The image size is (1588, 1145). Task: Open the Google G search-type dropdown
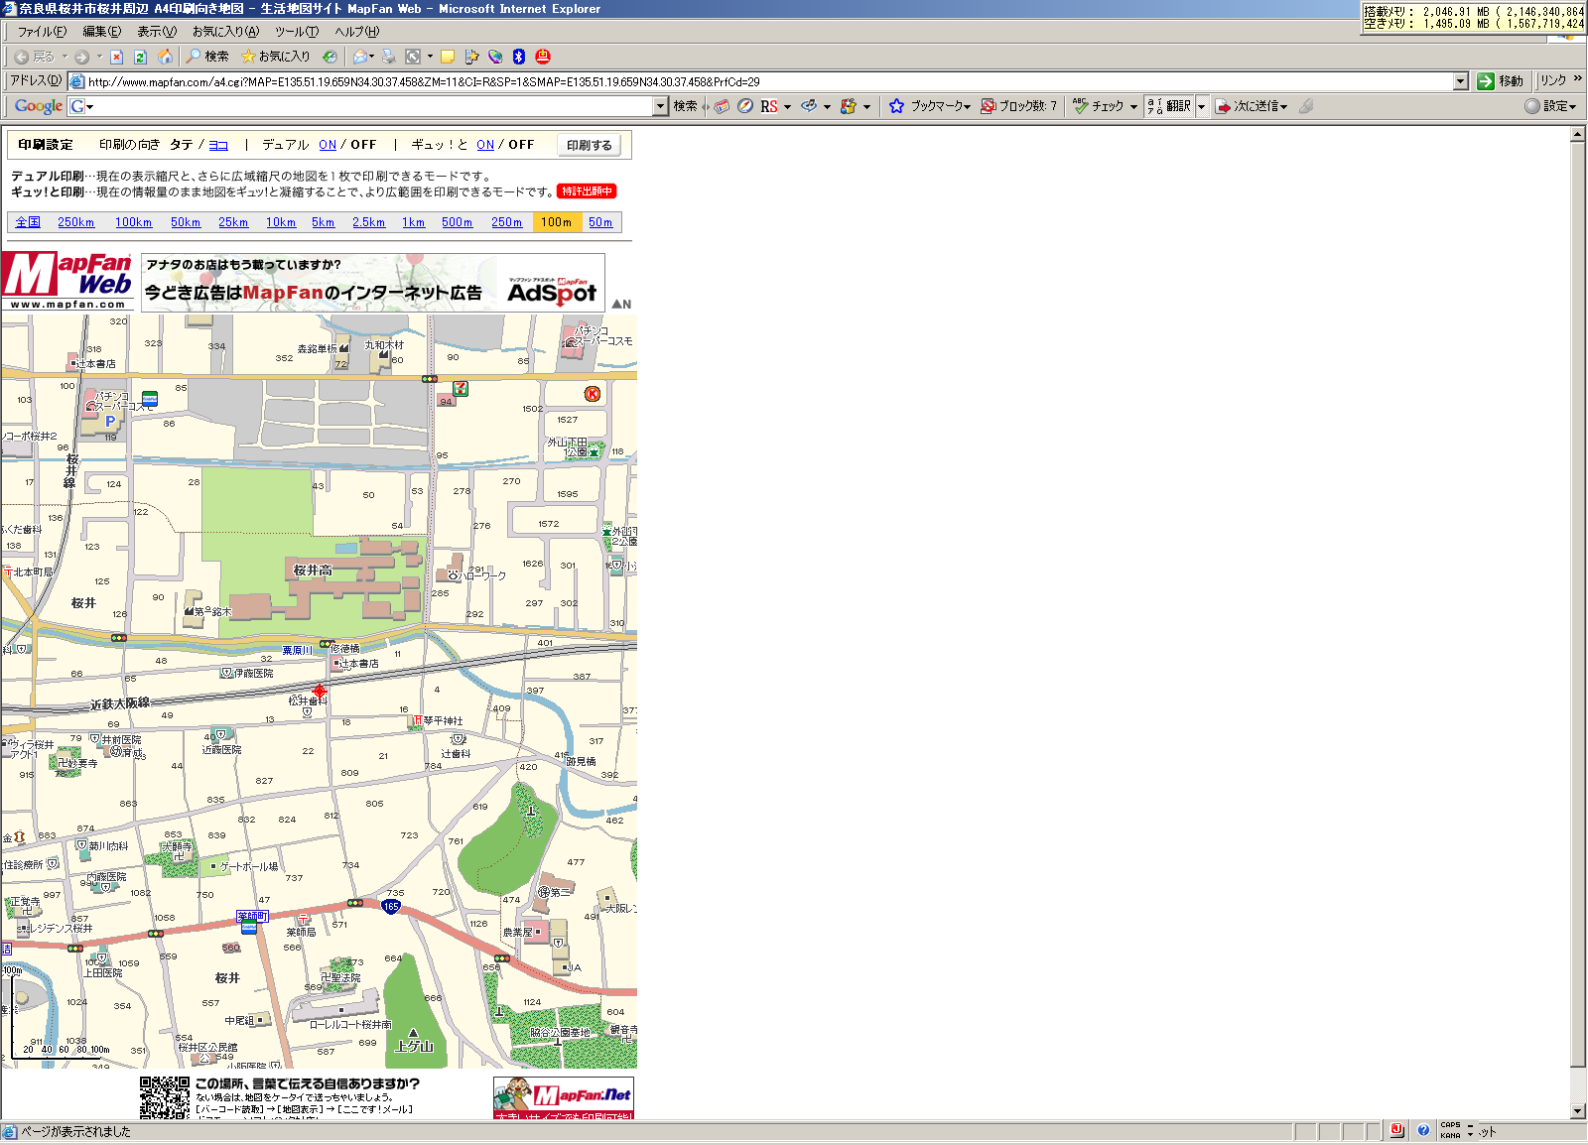coord(90,107)
